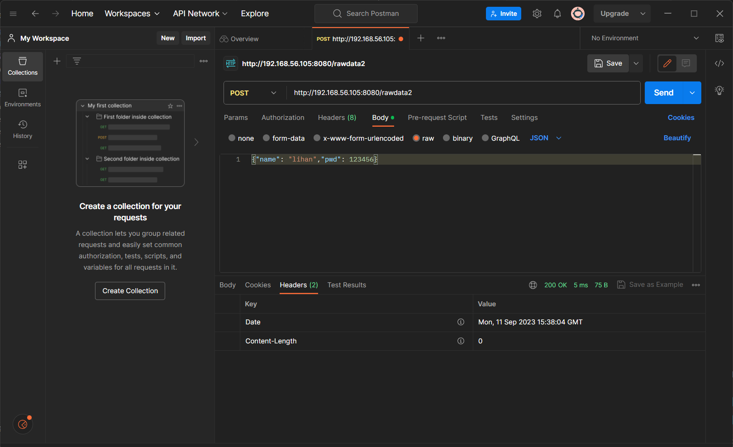This screenshot has width=733, height=447.
Task: Switch to the Authorization tab
Action: point(283,118)
